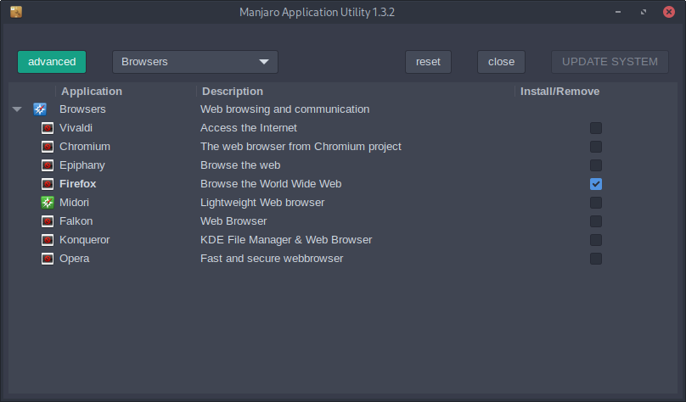
Task: Toggle the Midori install checkbox
Action: 595,203
